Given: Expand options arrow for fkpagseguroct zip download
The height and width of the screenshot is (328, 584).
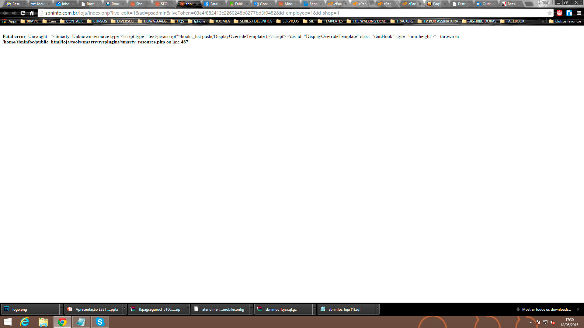Looking at the screenshot, I should click(188, 309).
